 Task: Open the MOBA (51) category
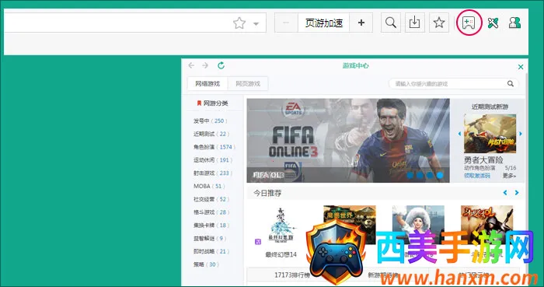point(209,186)
